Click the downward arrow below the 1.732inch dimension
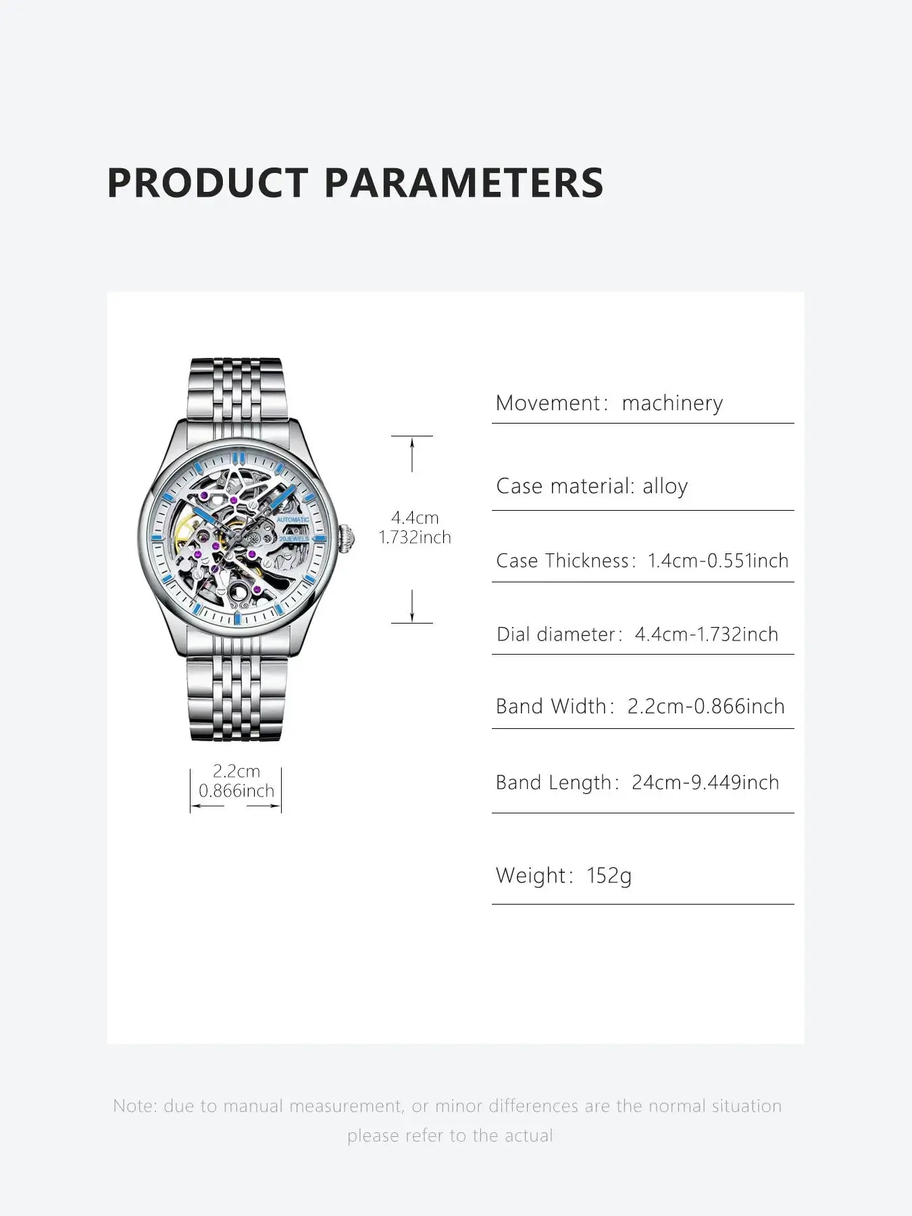 point(412,606)
